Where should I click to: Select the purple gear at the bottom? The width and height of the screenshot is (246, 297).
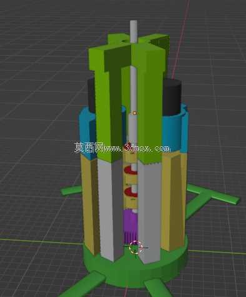[x=130, y=226]
